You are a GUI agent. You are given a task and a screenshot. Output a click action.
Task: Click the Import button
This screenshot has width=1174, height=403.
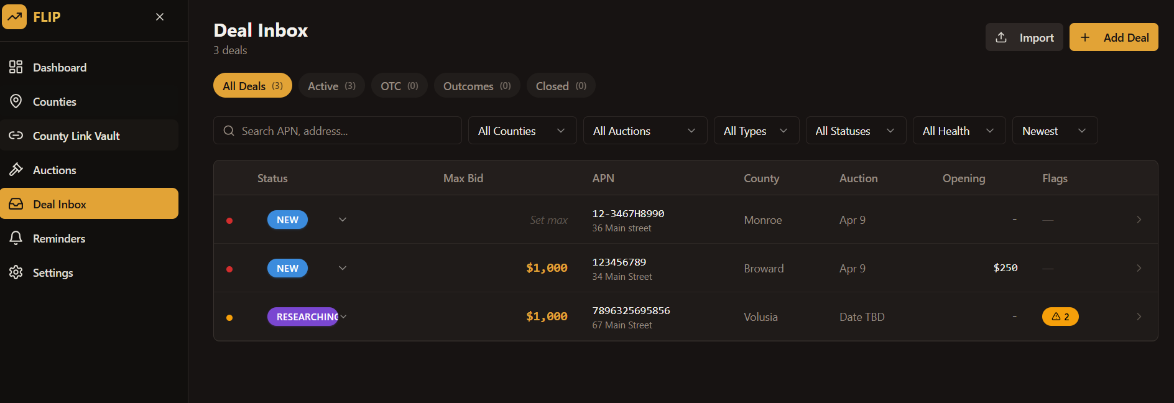pos(1024,37)
